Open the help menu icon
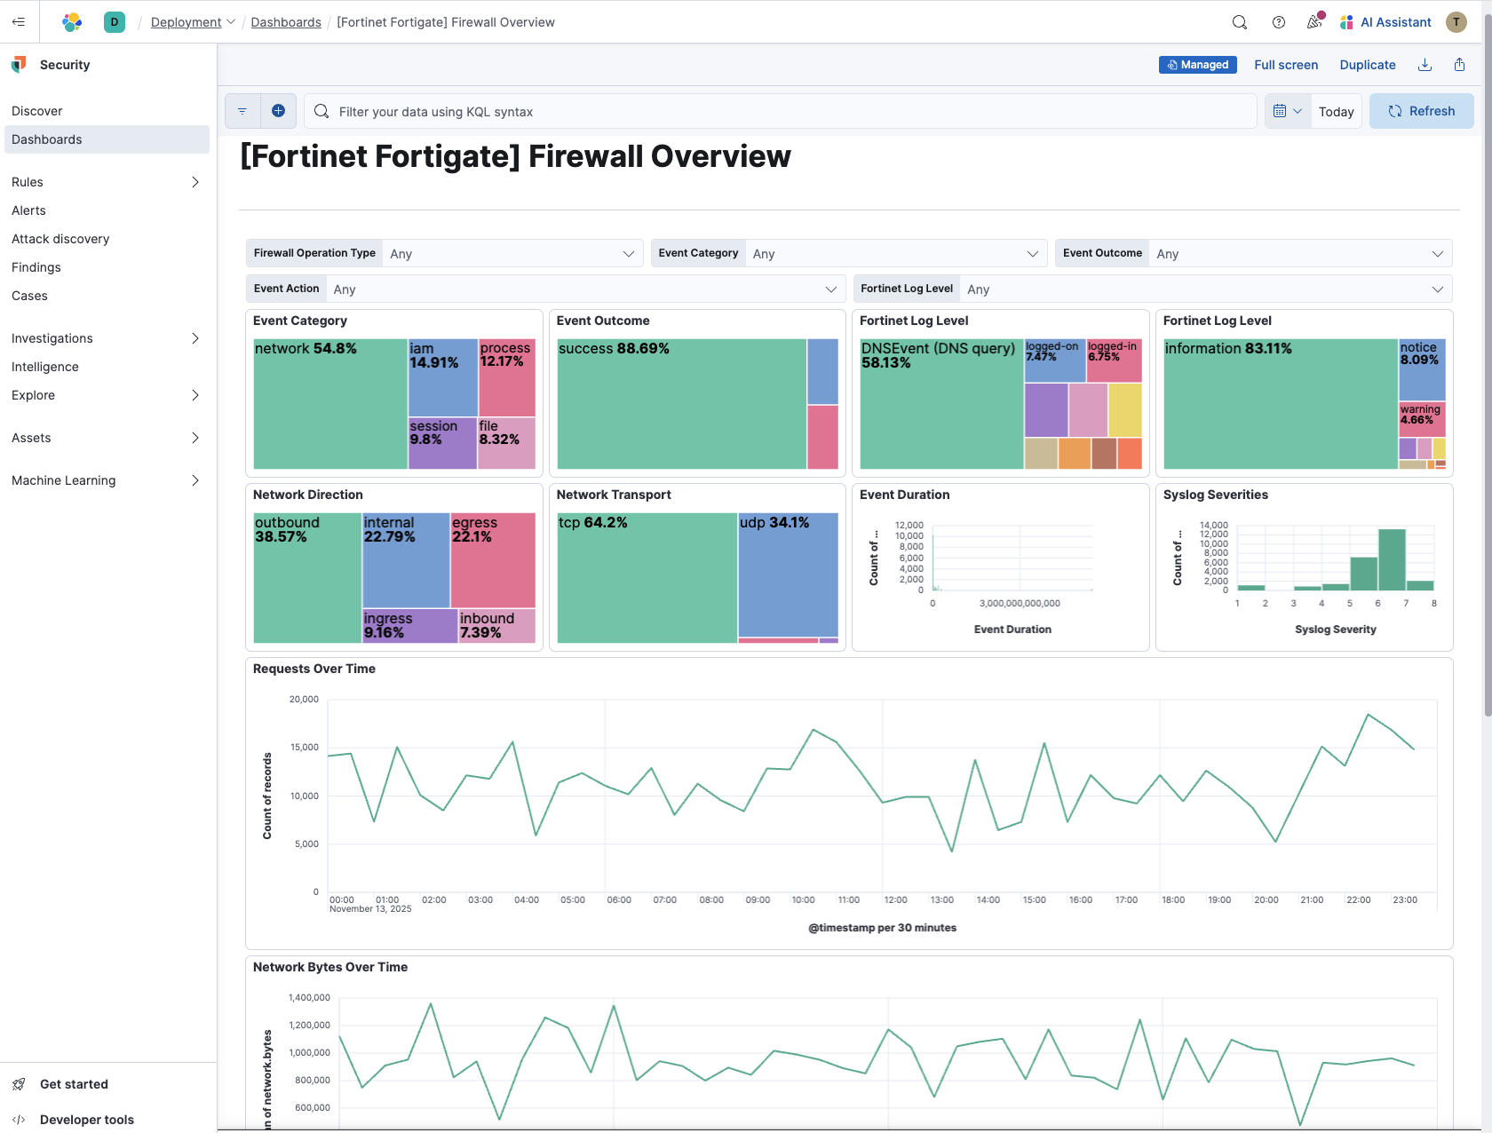This screenshot has width=1492, height=1133. point(1279,22)
